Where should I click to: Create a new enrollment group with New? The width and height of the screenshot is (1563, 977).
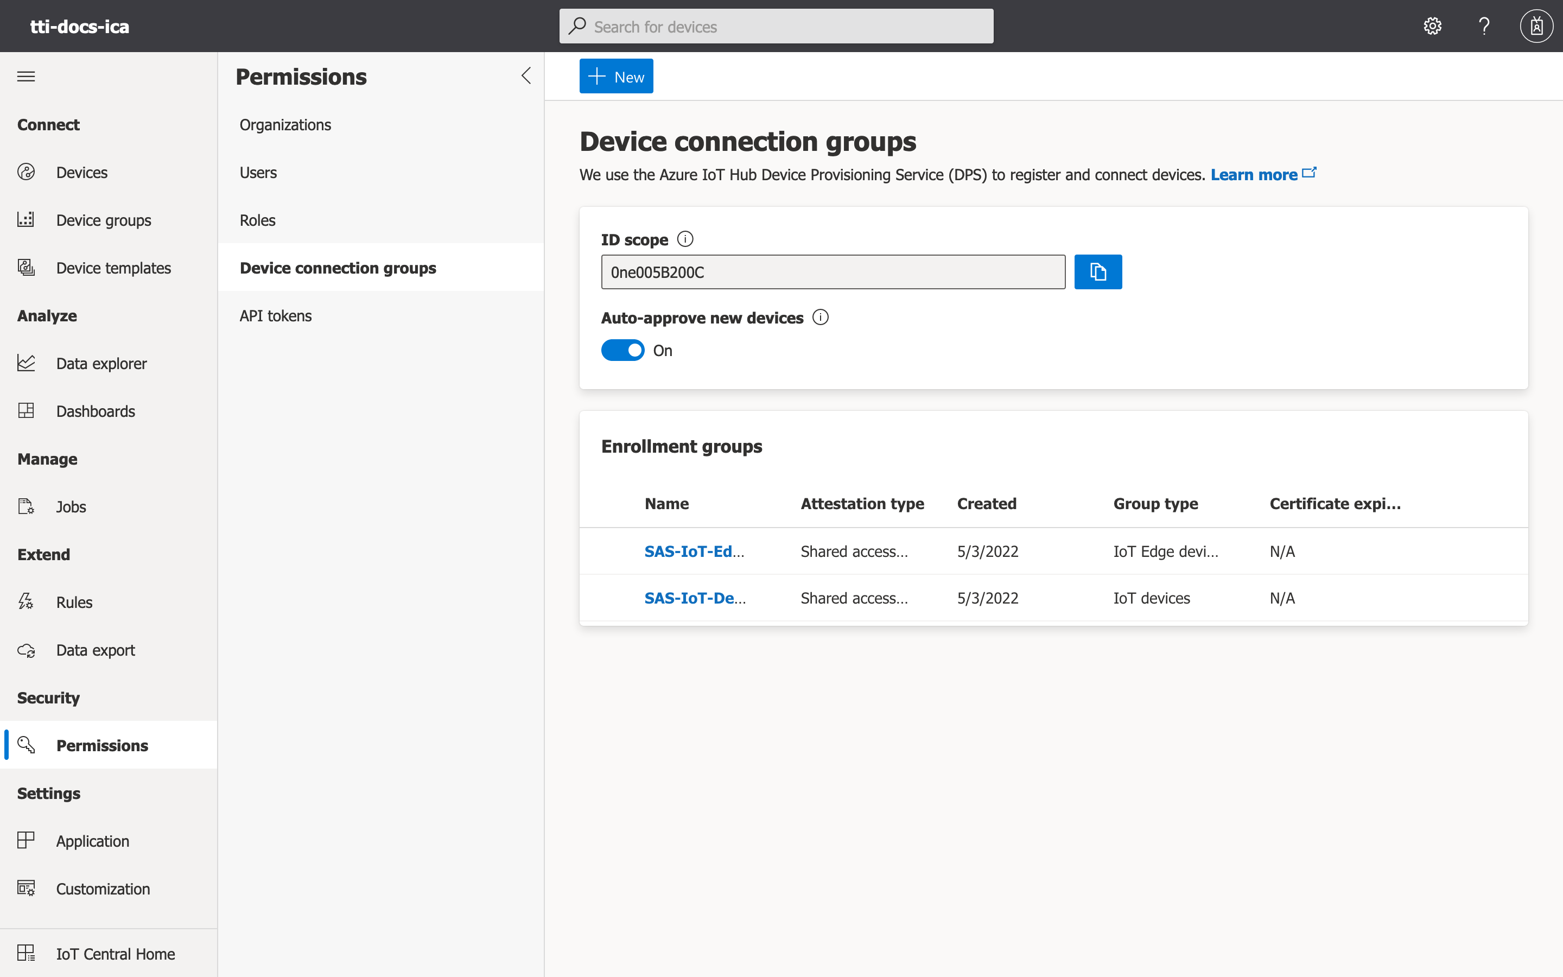[x=615, y=75]
